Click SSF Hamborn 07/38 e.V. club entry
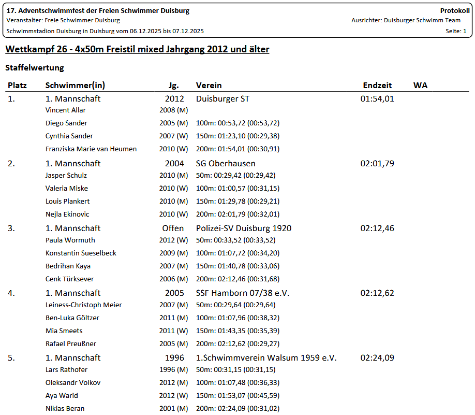The width and height of the screenshot is (475, 415). pos(242,293)
